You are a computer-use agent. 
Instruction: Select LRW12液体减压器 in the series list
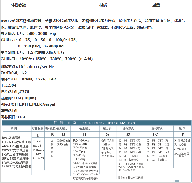pyautogui.click(x=15, y=154)
